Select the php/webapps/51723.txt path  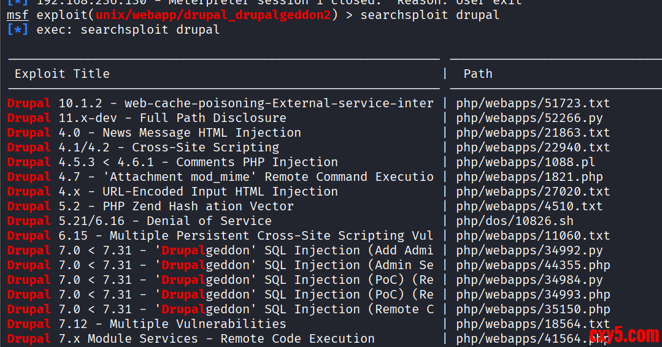(x=533, y=104)
